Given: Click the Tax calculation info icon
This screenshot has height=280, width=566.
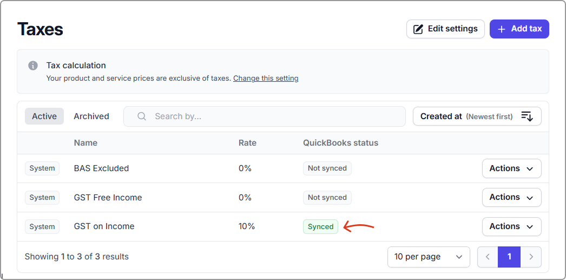Looking at the screenshot, I should (33, 66).
